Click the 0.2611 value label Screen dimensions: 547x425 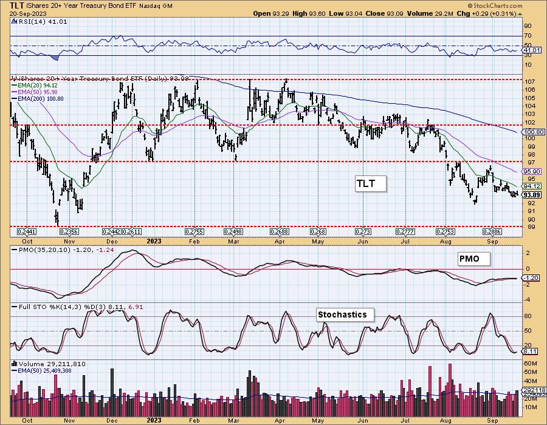tap(132, 232)
